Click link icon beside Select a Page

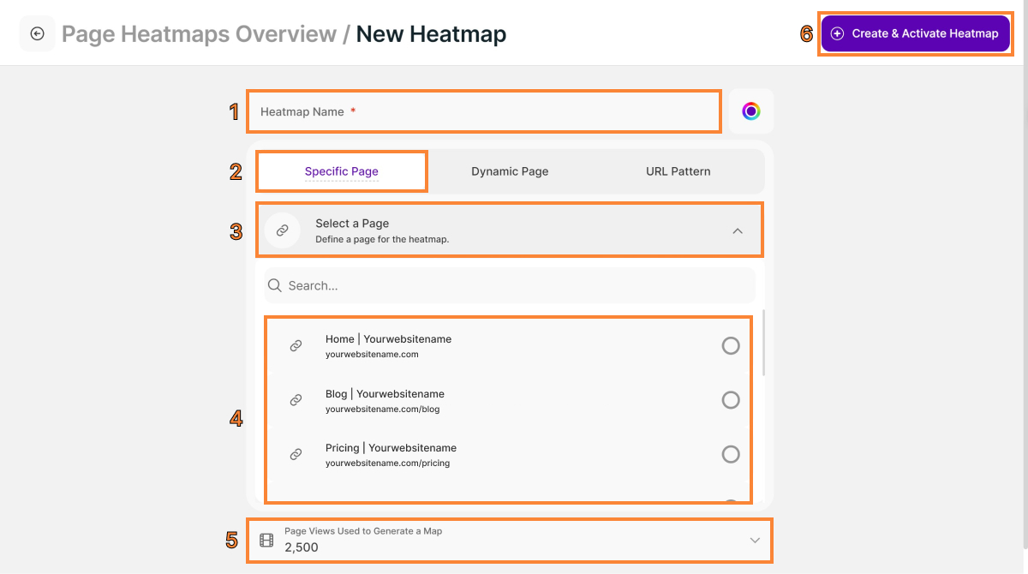[282, 230]
